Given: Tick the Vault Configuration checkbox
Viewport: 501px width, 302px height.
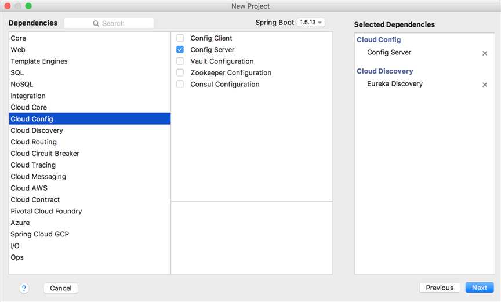Looking at the screenshot, I should 180,61.
